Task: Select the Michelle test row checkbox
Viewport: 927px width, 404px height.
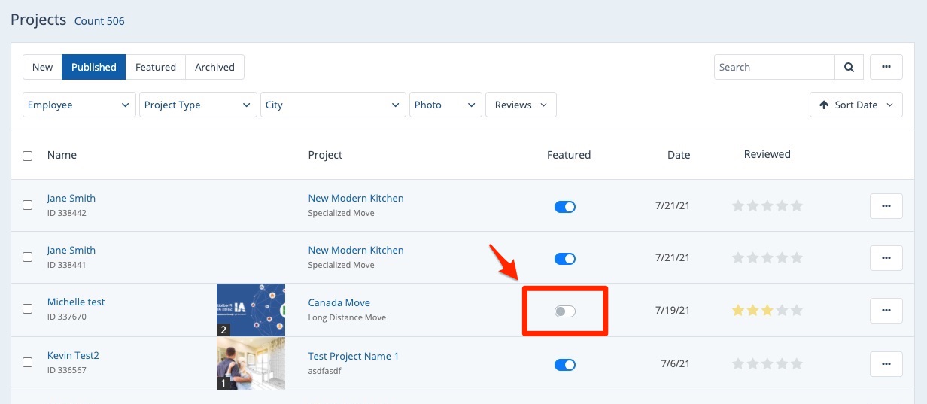Action: click(28, 308)
